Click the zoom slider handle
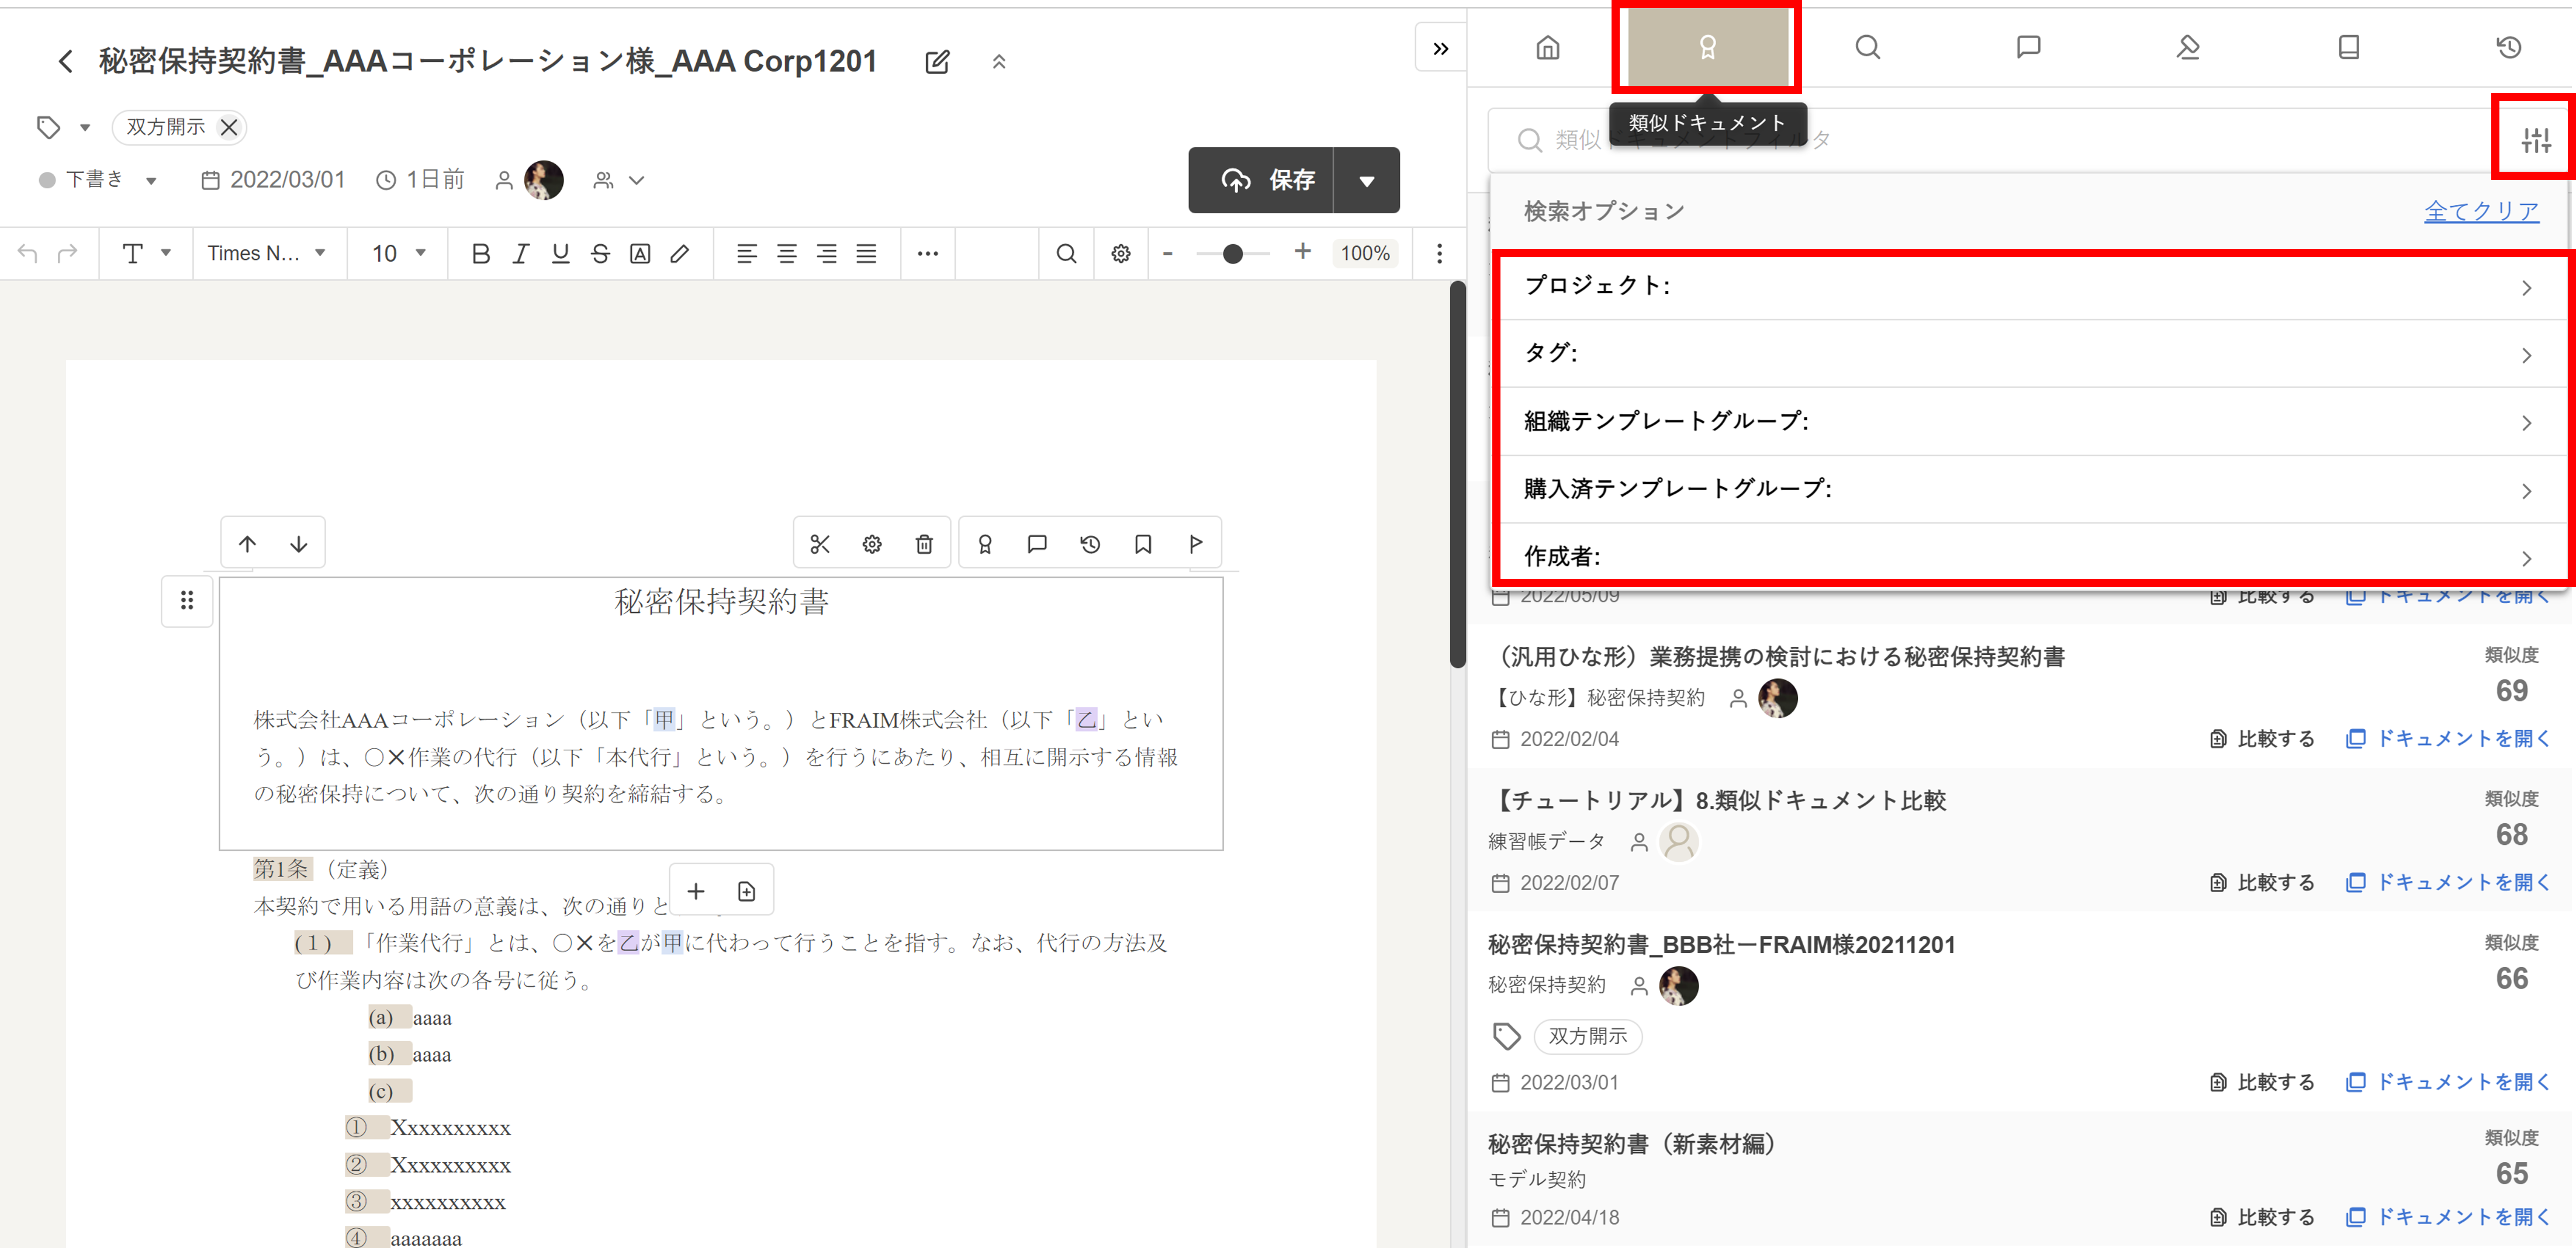Viewport: 2576px width, 1248px height. pyautogui.click(x=1233, y=254)
